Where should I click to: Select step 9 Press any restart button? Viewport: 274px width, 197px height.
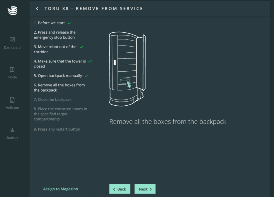tap(57, 129)
